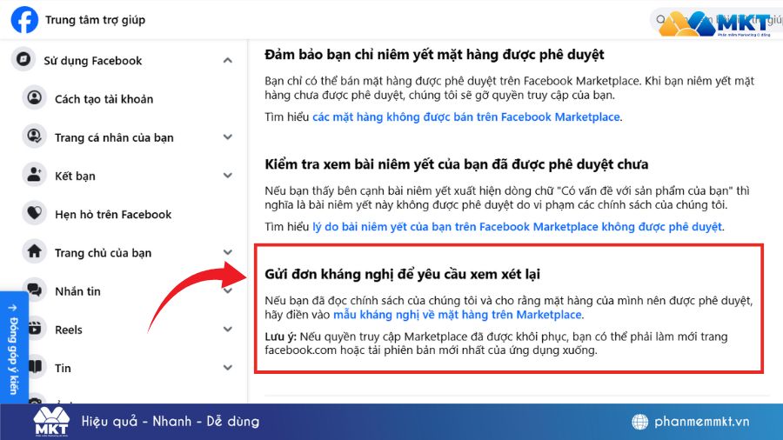Image resolution: width=783 pixels, height=440 pixels.
Task: Click the compass icon beside Sử dụng Facebook
Action: click(x=23, y=60)
